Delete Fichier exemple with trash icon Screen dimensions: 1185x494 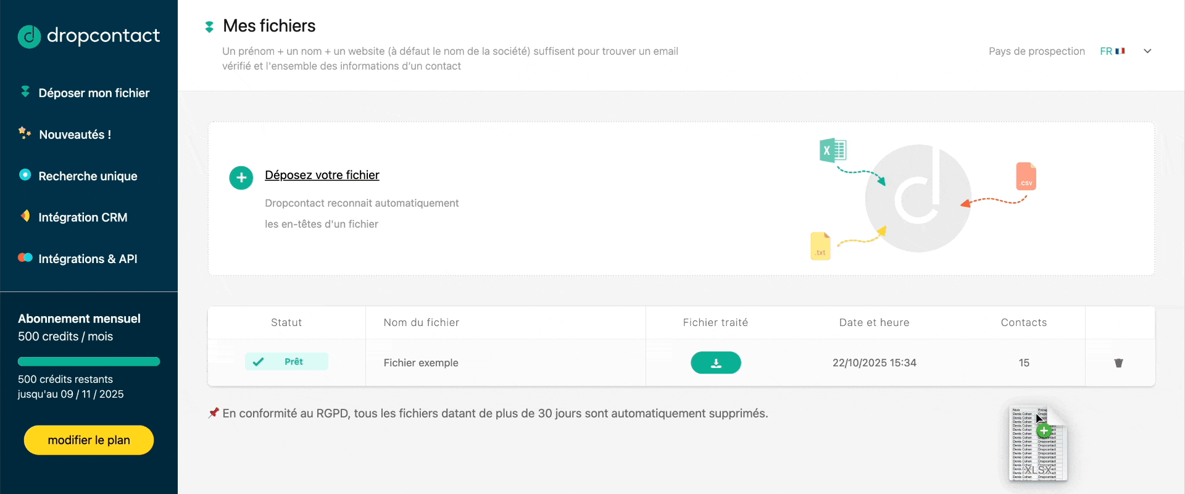[x=1118, y=363]
